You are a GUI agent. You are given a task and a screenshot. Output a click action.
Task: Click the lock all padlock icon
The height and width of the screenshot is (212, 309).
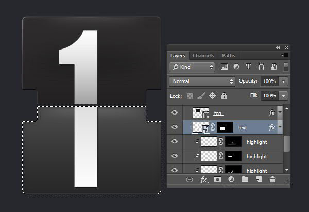pyautogui.click(x=224, y=96)
